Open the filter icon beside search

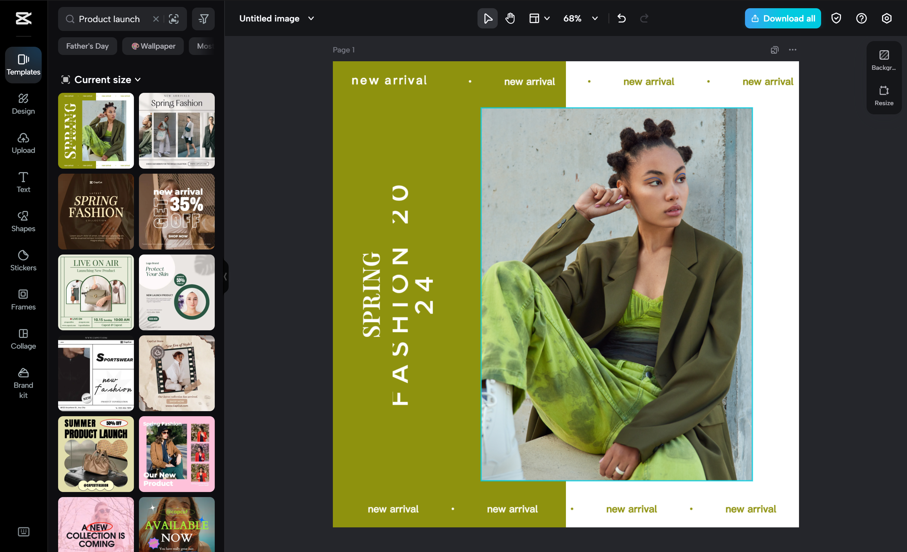tap(203, 19)
